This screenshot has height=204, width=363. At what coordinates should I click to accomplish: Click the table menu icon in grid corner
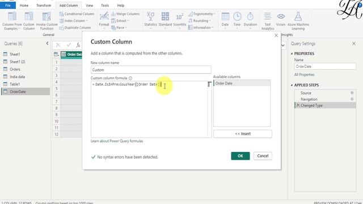(56, 54)
